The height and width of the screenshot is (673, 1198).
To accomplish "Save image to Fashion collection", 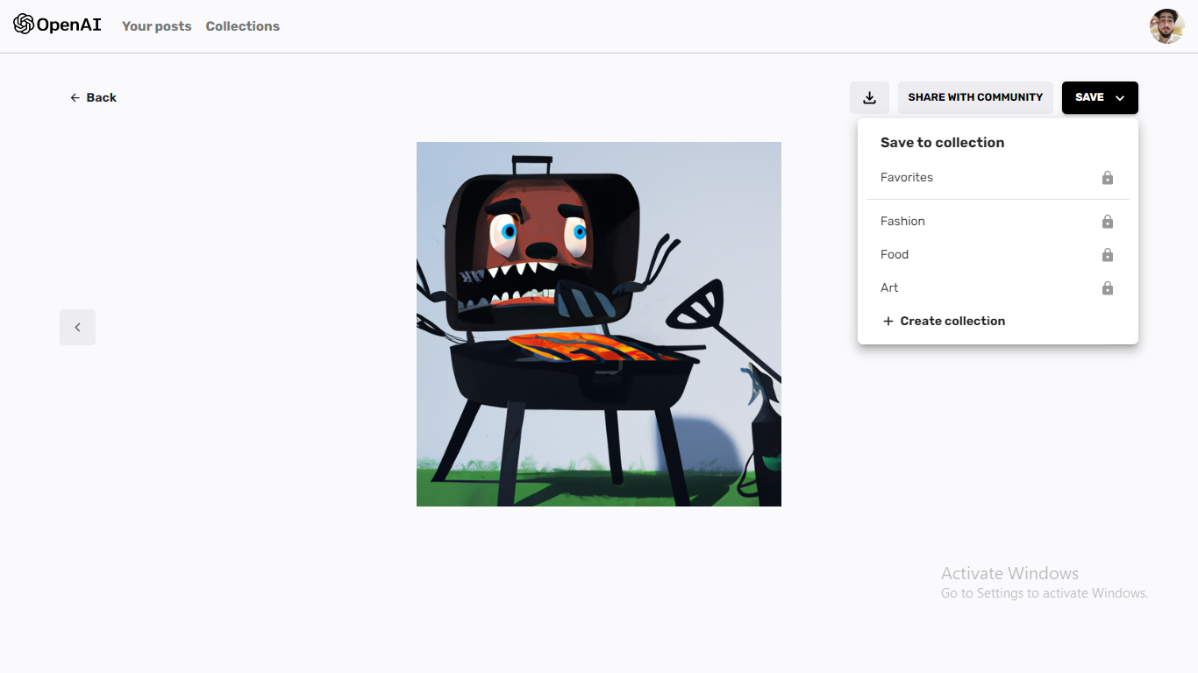I will (x=997, y=222).
